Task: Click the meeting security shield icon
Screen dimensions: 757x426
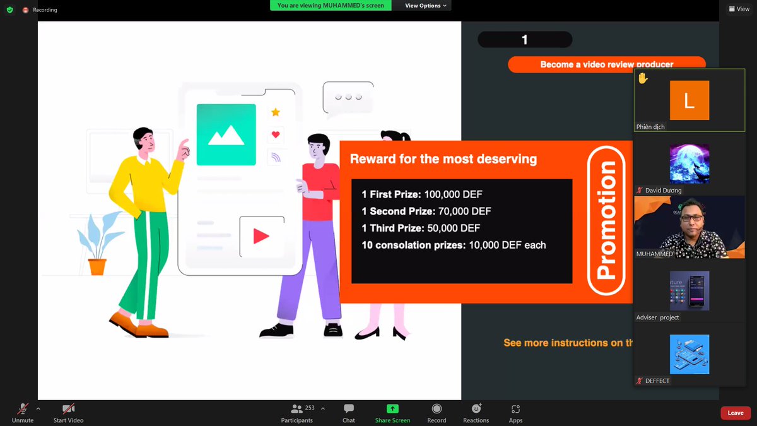Action: tap(8, 9)
